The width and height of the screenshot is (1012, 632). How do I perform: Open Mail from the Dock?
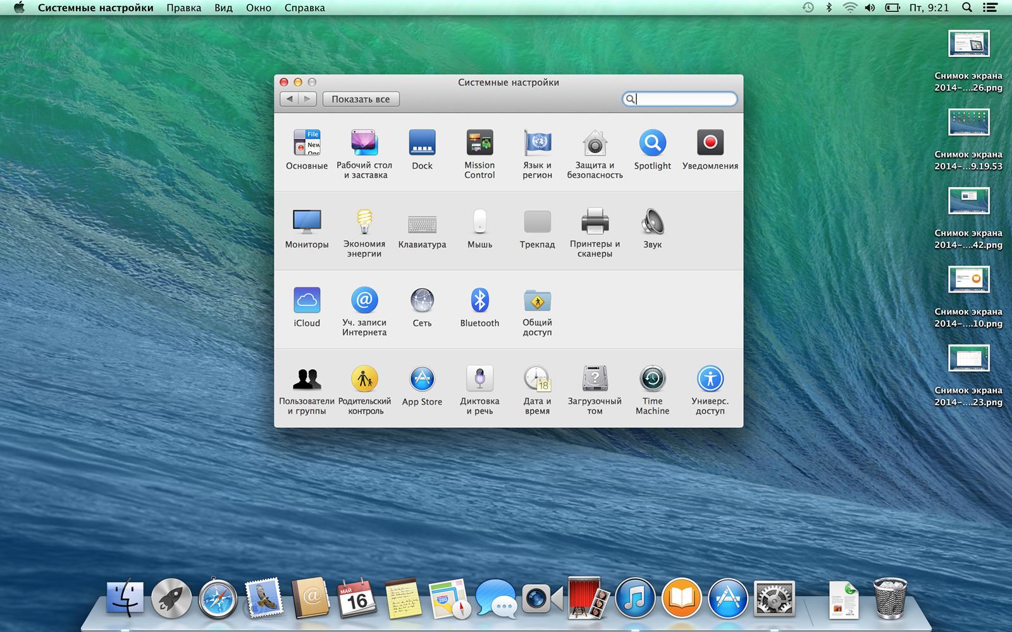point(264,598)
